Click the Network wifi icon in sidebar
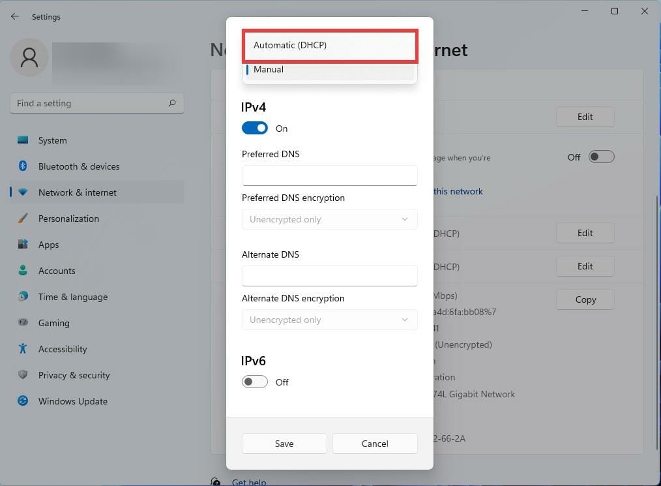The width and height of the screenshot is (661, 486). (23, 192)
